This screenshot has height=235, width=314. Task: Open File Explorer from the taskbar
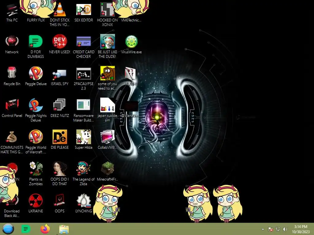click(x=64, y=229)
